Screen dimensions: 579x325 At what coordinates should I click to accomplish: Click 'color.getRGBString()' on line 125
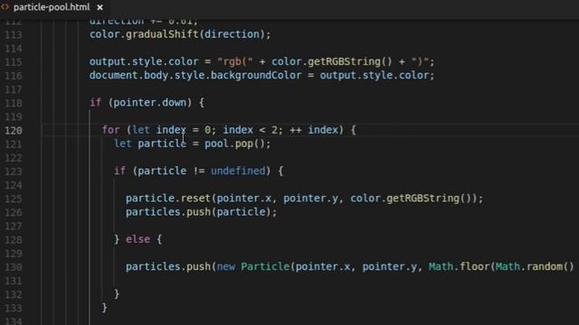(x=411, y=198)
